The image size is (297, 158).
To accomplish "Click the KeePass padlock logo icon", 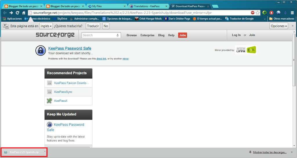I will (41, 50).
